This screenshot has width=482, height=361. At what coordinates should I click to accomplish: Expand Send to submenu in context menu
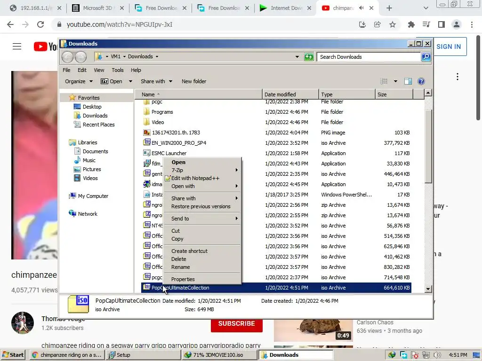(202, 219)
